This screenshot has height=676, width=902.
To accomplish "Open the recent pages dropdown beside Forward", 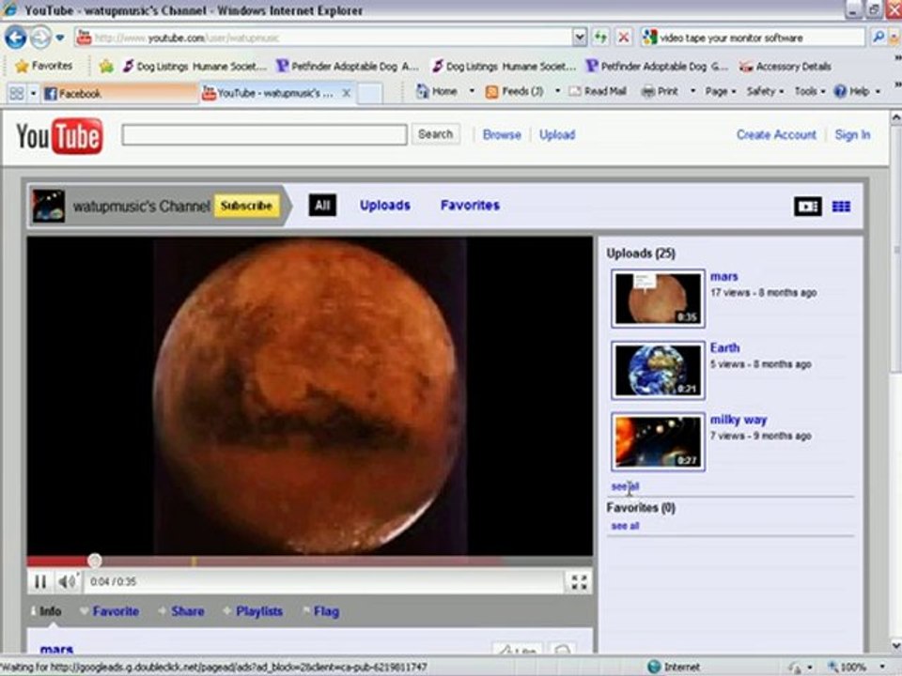I will click(x=60, y=38).
